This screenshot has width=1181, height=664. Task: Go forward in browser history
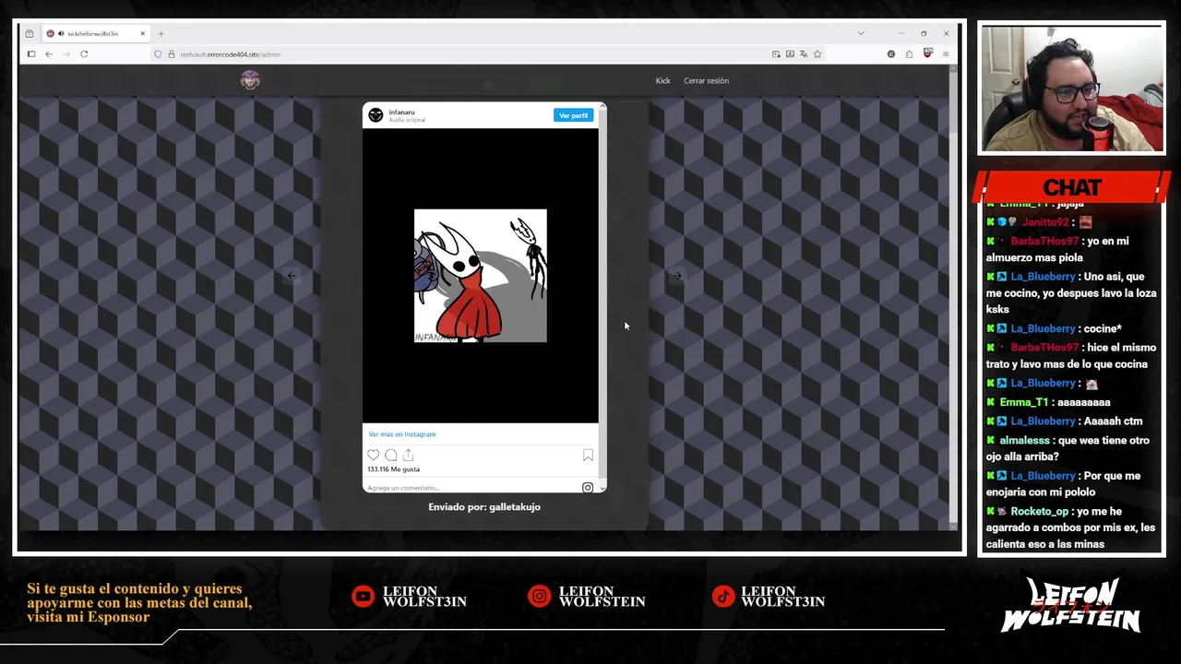click(x=66, y=54)
